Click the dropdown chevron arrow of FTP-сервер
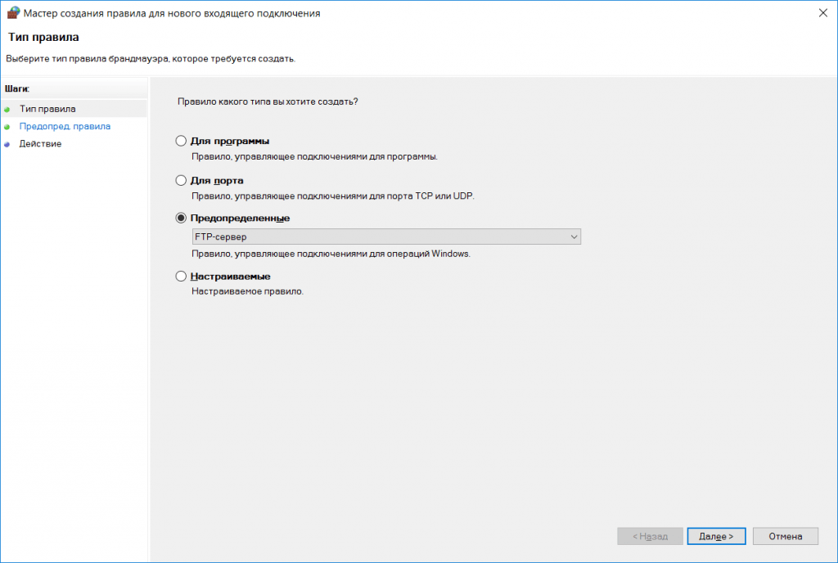This screenshot has height=563, width=838. click(574, 236)
